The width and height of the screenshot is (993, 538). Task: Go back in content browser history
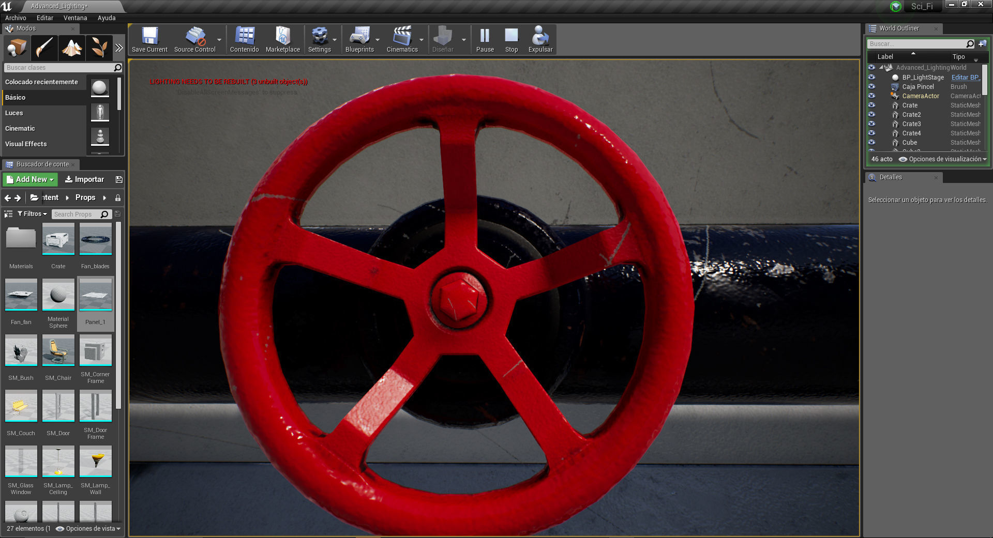[8, 198]
